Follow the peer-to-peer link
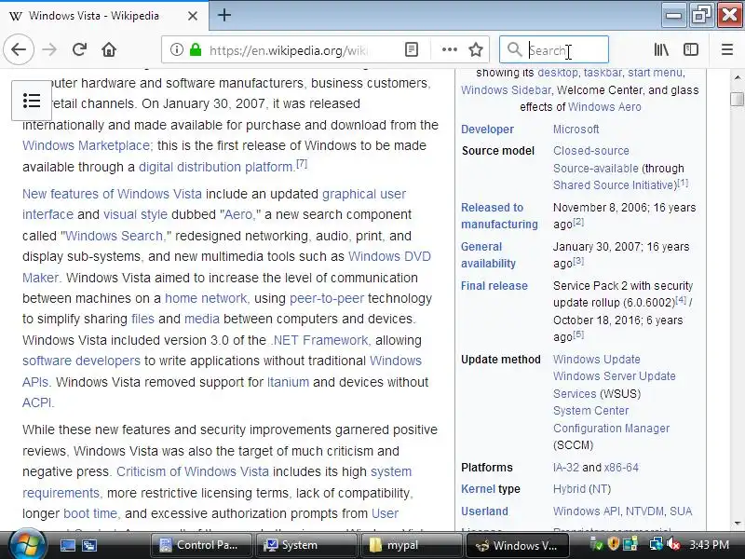 tap(327, 298)
